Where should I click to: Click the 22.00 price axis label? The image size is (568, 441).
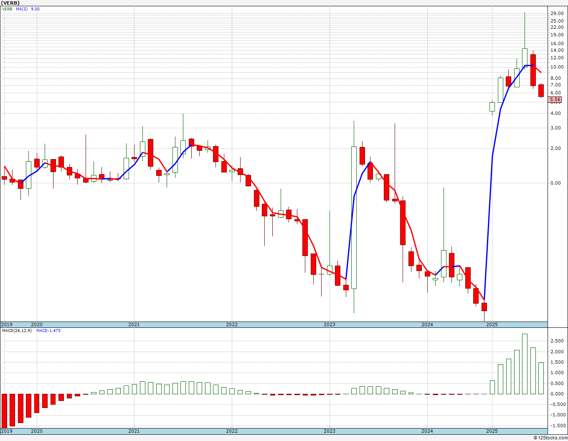[557, 27]
